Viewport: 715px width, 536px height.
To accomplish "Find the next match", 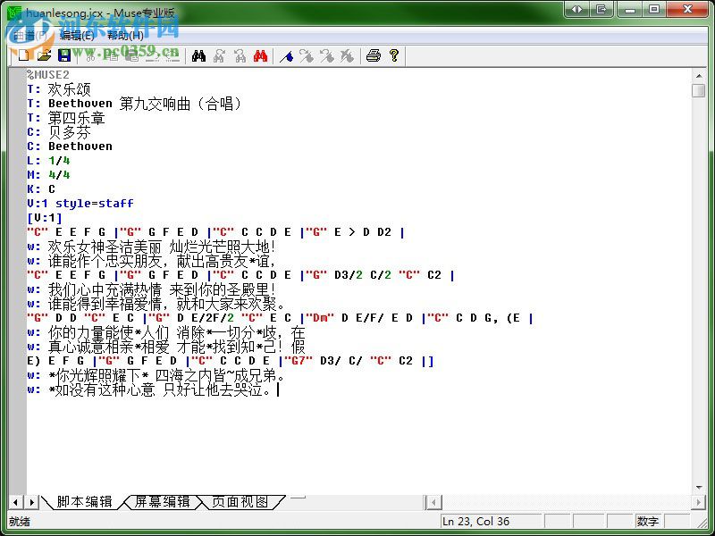I will tap(221, 55).
